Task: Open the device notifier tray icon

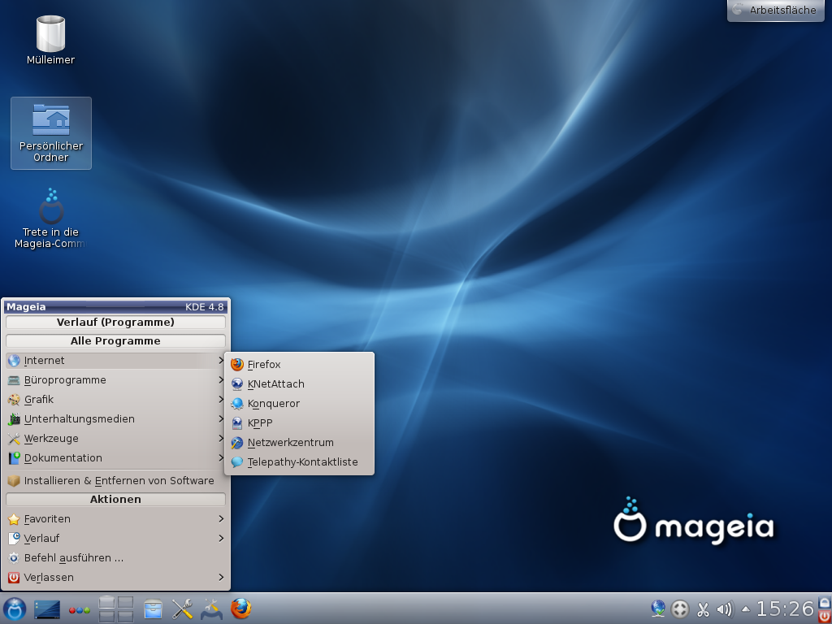Action: (679, 609)
